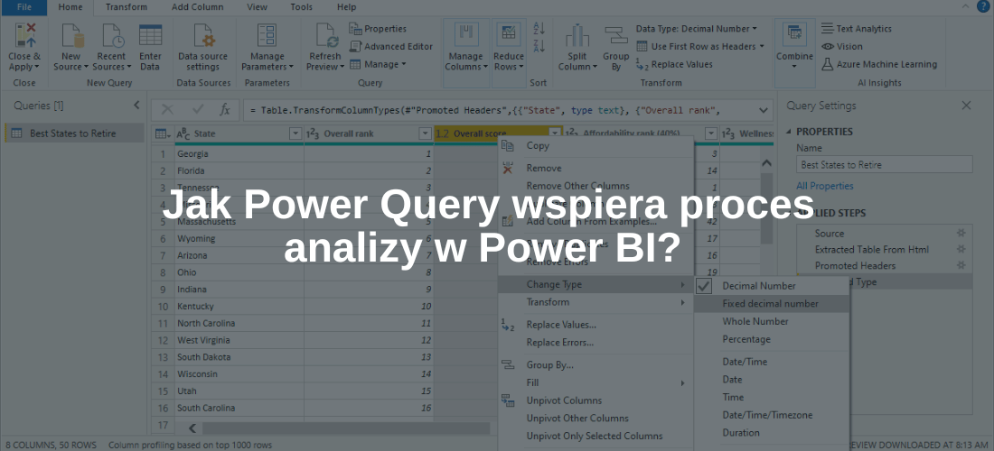Image resolution: width=994 pixels, height=451 pixels.
Task: Open Recent Sources icon
Action: tap(112, 35)
